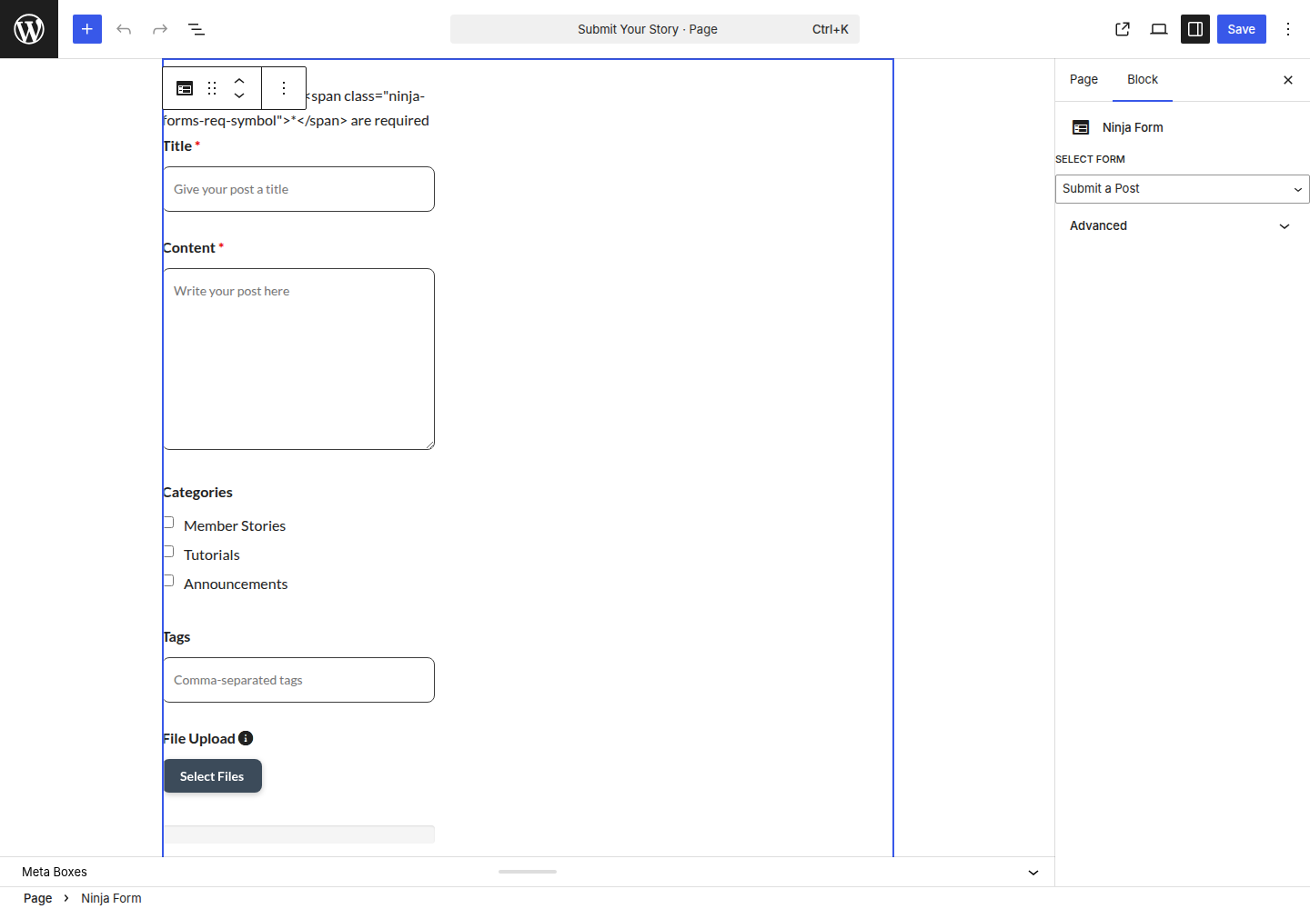
Task: Click the File Upload info icon
Action: pos(246,738)
